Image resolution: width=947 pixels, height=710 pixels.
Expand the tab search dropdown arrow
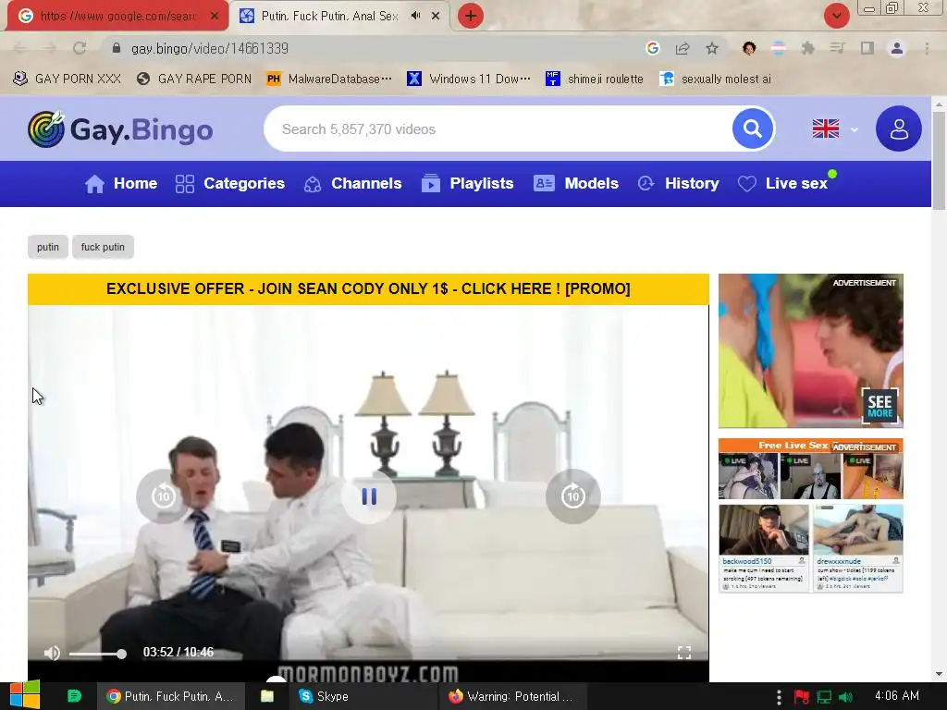(x=836, y=16)
